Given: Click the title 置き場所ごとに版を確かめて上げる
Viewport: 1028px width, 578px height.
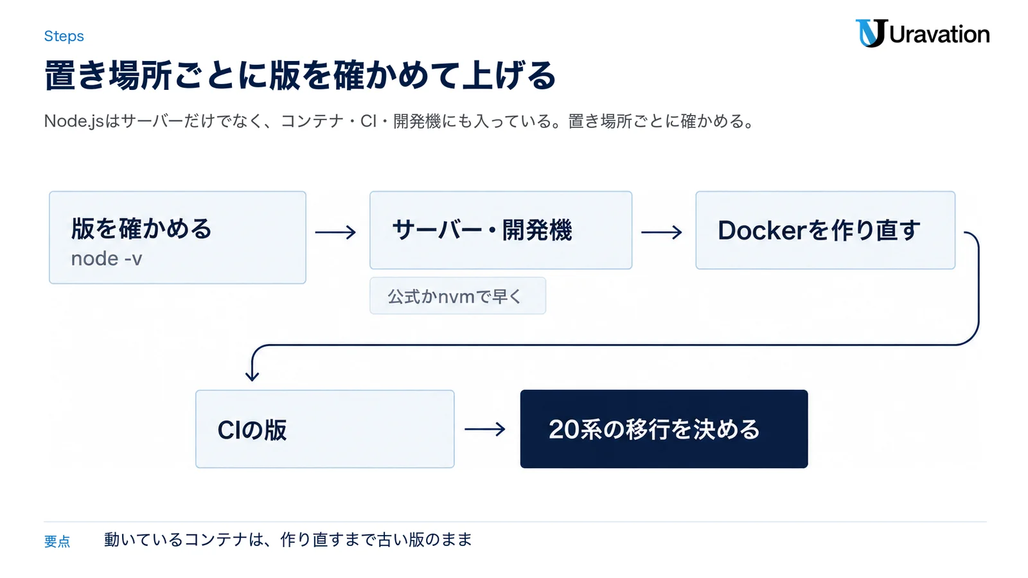Looking at the screenshot, I should 300,75.
